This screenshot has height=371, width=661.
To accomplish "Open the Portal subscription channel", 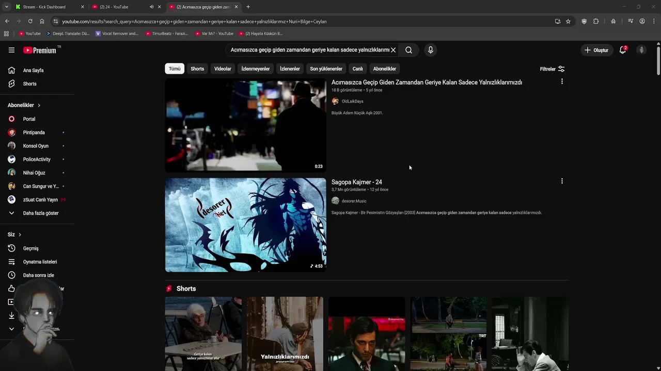I will point(29,119).
